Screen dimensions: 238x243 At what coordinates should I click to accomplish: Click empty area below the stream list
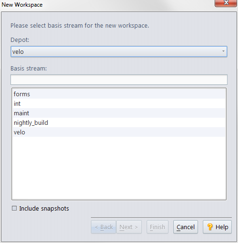click(x=119, y=168)
